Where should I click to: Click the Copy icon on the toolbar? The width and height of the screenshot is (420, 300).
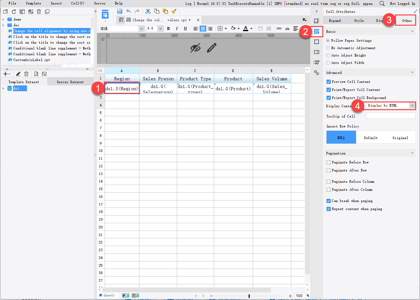[x=156, y=11]
